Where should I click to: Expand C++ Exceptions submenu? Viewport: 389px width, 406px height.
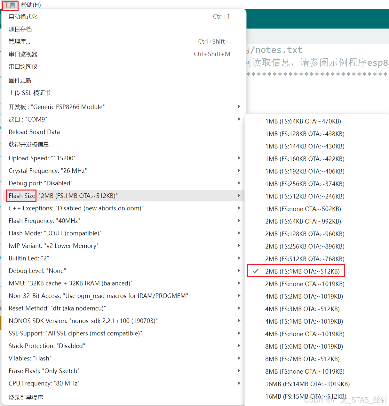click(123, 208)
